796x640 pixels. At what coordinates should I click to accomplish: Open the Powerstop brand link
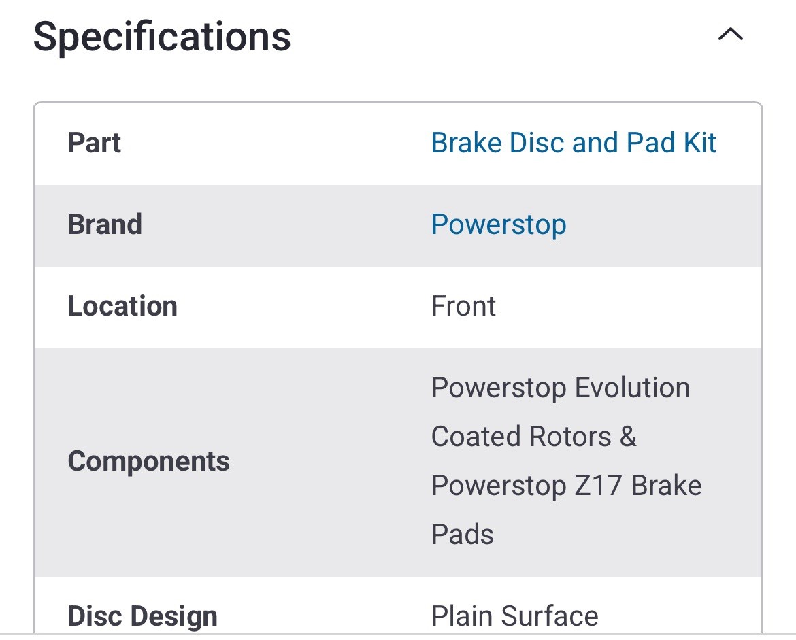(x=499, y=225)
